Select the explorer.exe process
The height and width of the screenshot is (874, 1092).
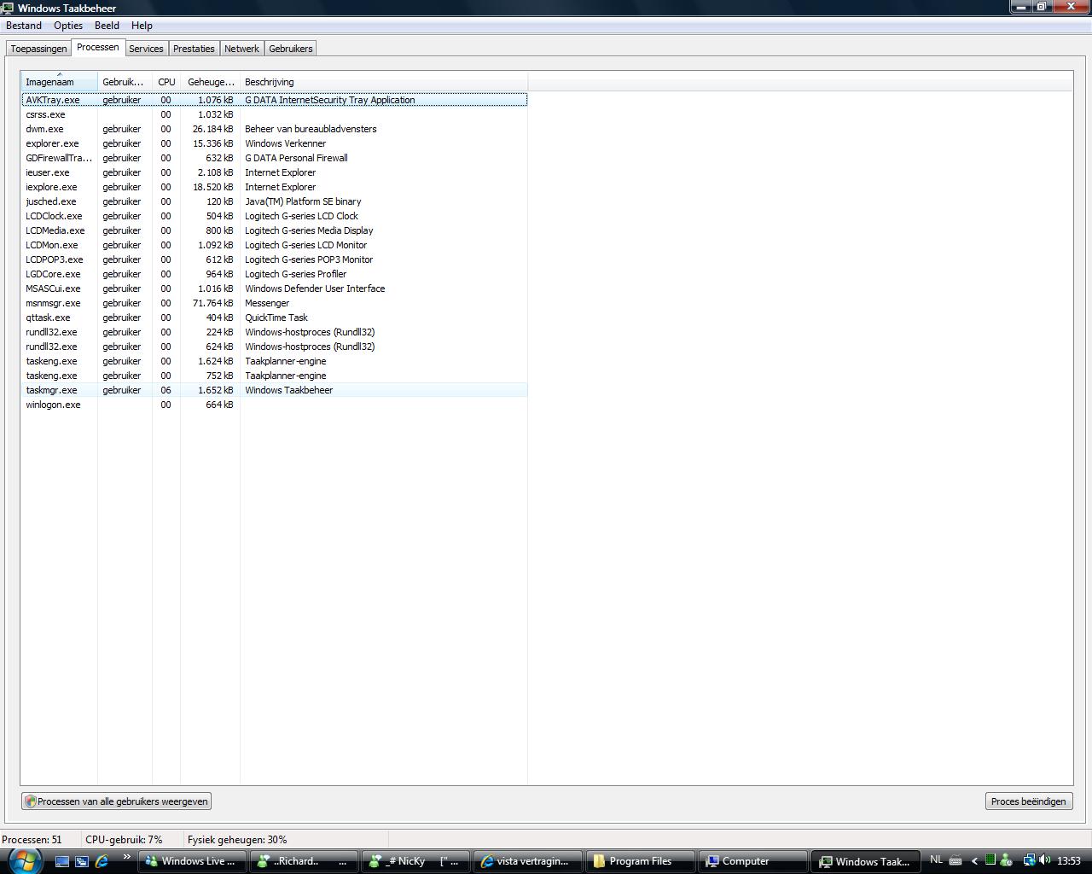click(274, 143)
